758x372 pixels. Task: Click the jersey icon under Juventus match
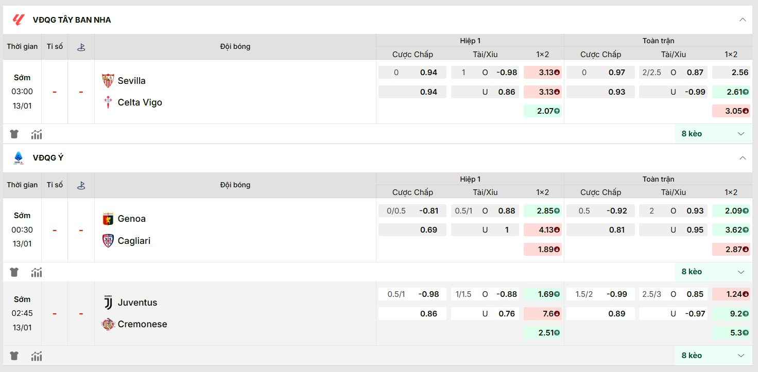(x=14, y=356)
